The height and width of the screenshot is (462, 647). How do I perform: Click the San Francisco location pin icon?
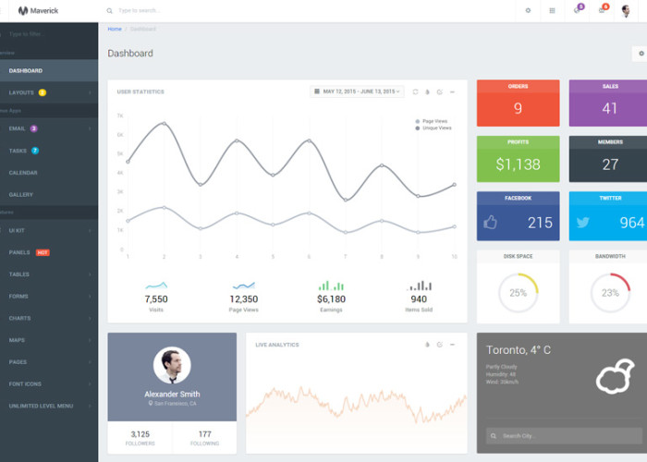click(x=151, y=403)
